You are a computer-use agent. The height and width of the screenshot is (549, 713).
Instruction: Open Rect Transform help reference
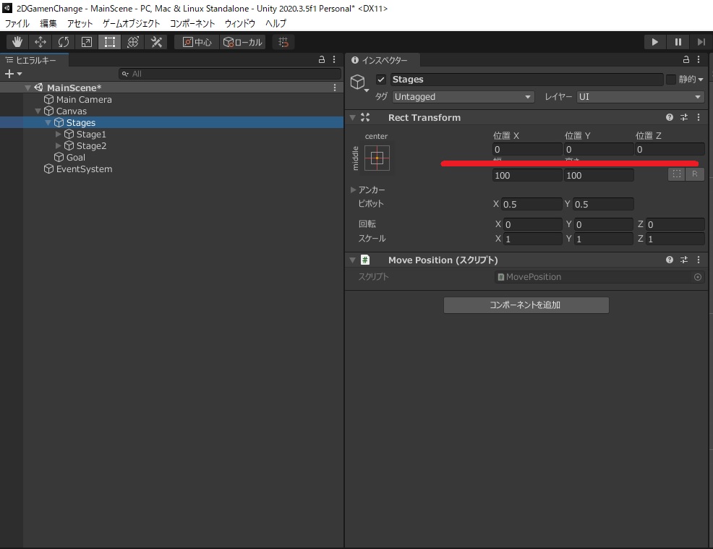[x=670, y=117]
